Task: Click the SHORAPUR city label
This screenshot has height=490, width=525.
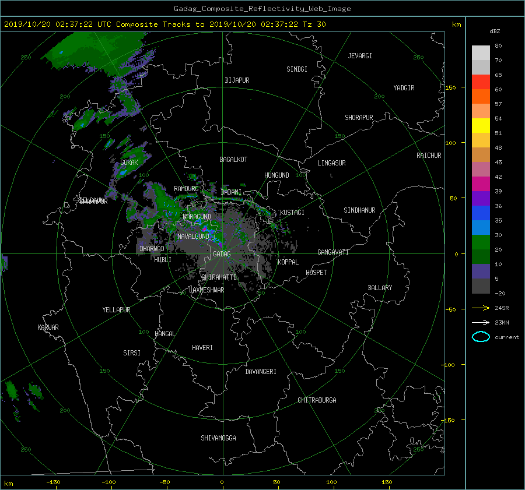Action: point(359,118)
